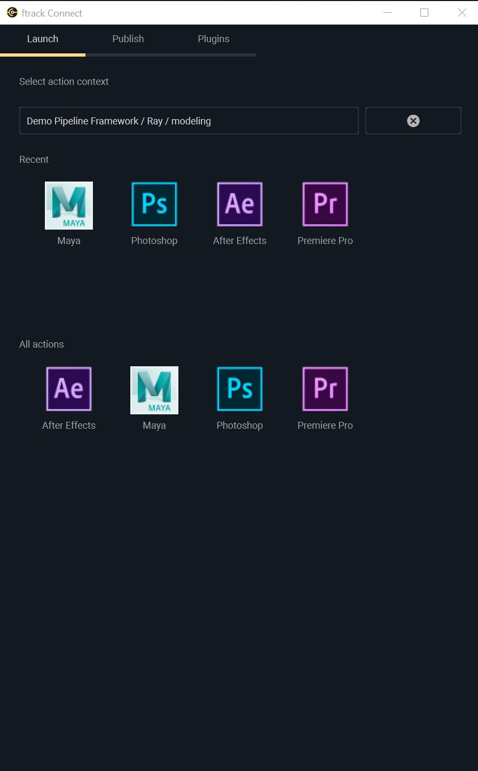This screenshot has width=478, height=771.
Task: Open the Maya icon under All actions
Action: pos(154,390)
